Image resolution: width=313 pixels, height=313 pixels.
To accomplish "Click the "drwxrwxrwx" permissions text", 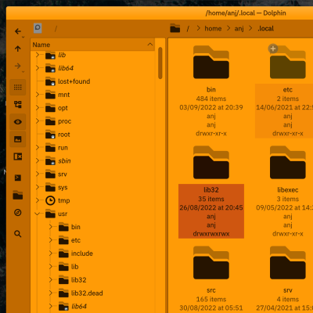I will tap(211, 234).
